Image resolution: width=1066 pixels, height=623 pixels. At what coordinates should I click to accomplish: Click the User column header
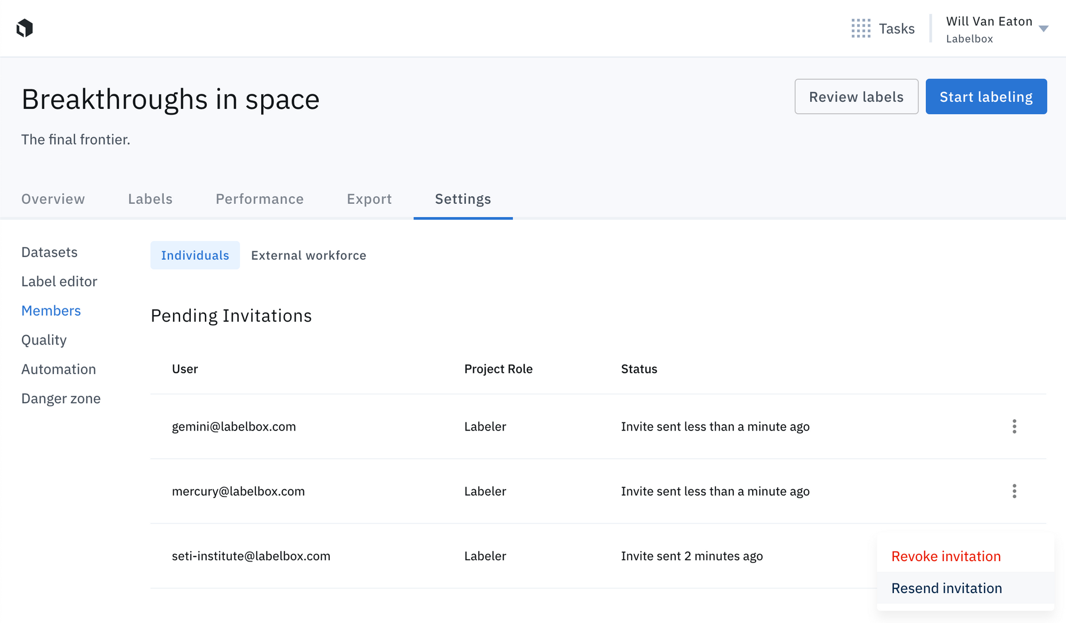click(185, 369)
